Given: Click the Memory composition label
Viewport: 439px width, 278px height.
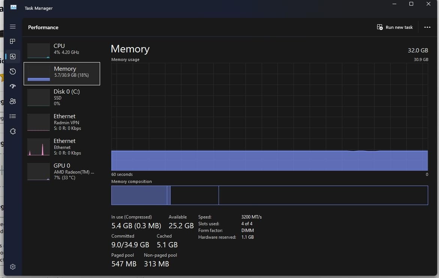Looking at the screenshot, I should point(132,181).
